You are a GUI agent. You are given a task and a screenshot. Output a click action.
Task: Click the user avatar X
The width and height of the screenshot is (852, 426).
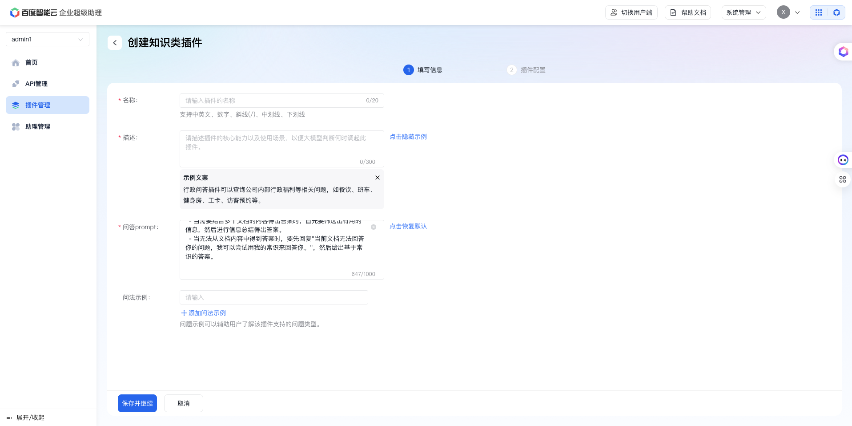tap(784, 12)
